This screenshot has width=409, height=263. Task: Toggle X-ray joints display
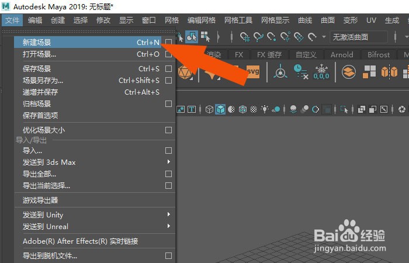pyautogui.click(x=384, y=109)
